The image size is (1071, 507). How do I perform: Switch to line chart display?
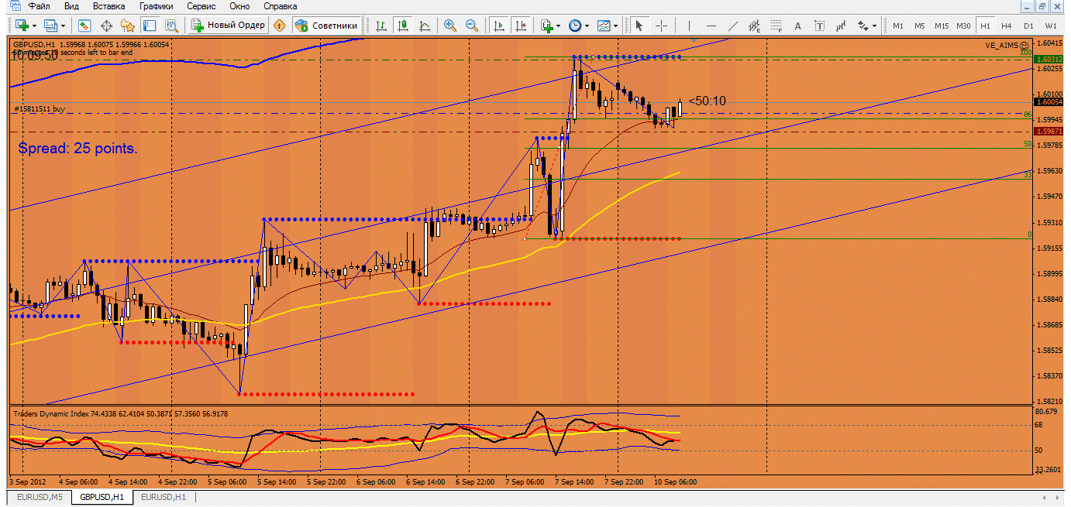click(x=425, y=26)
